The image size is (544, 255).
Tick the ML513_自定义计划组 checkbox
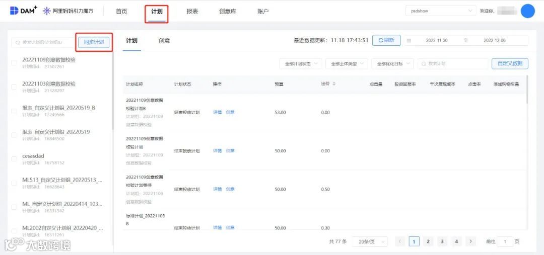pyautogui.click(x=14, y=183)
